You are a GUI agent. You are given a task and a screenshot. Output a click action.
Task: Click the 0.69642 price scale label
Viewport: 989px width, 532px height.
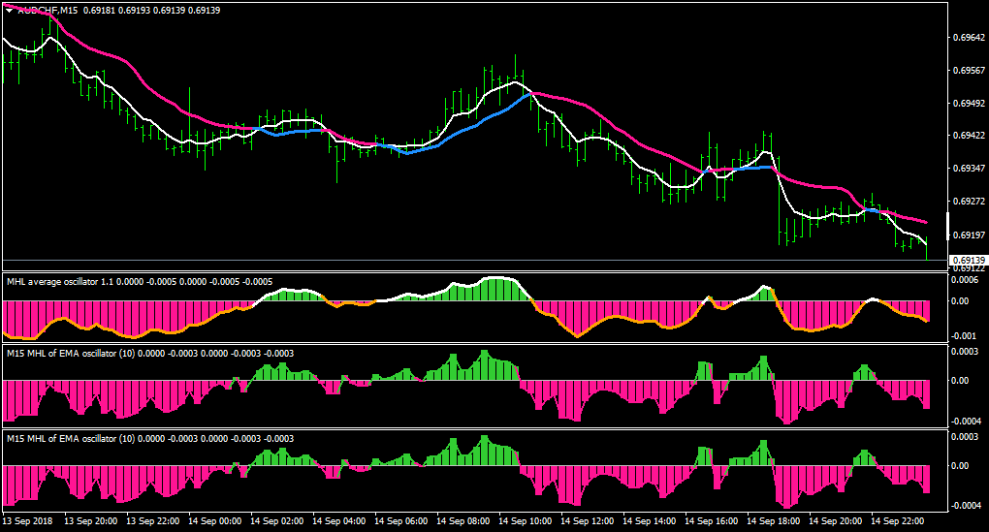(x=970, y=38)
